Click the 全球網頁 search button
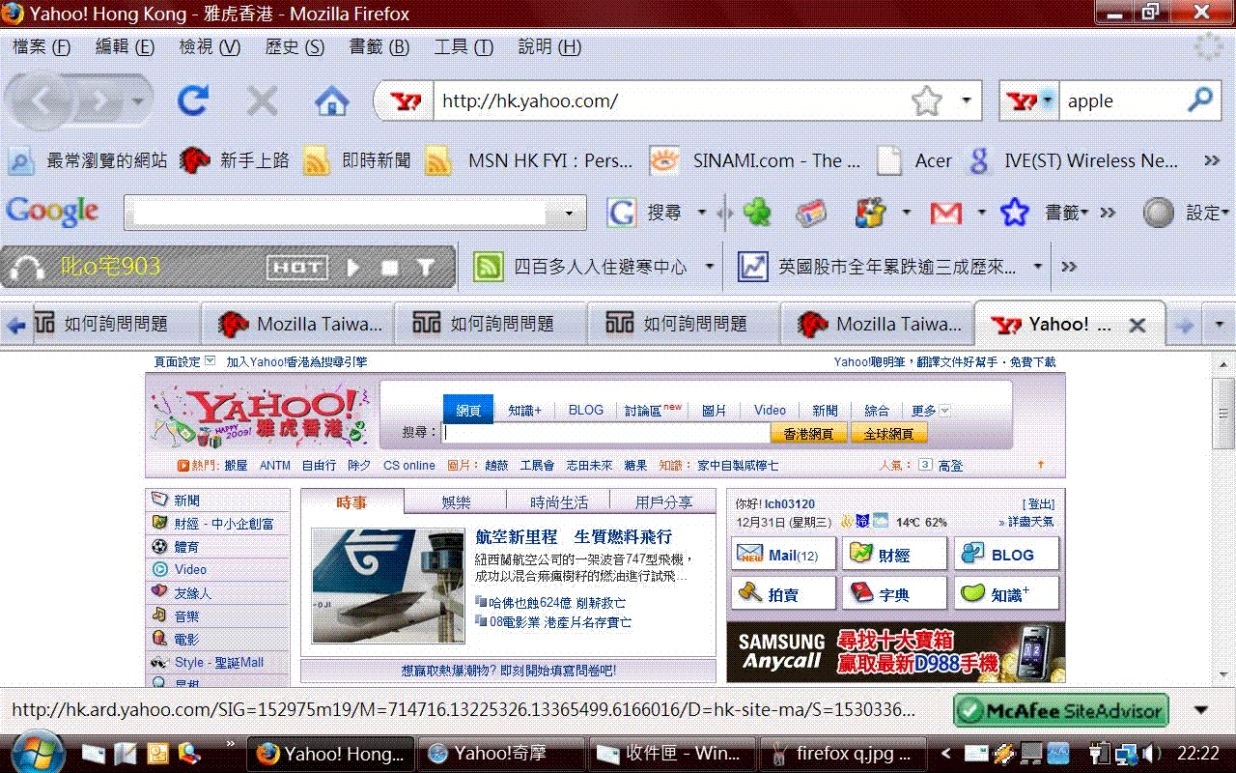Viewport: 1236px width, 773px height. click(x=889, y=434)
